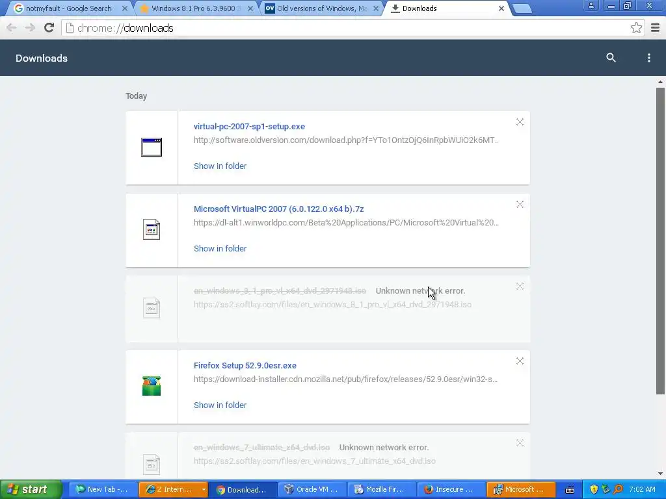Click the virtual-pc-2007-sp1-setup.exe file icon
Image resolution: width=666 pixels, height=499 pixels.
pos(152,147)
